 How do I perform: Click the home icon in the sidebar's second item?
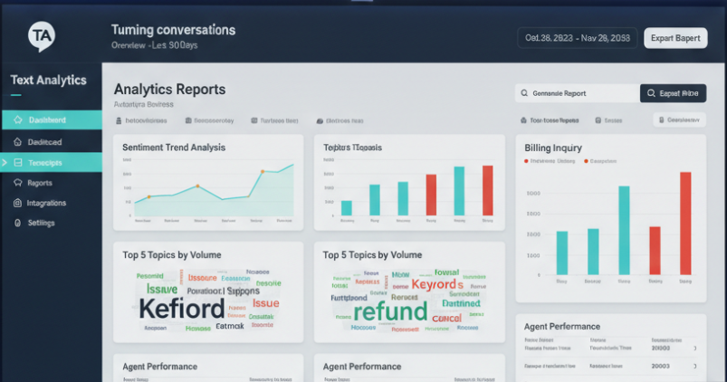coord(17,142)
